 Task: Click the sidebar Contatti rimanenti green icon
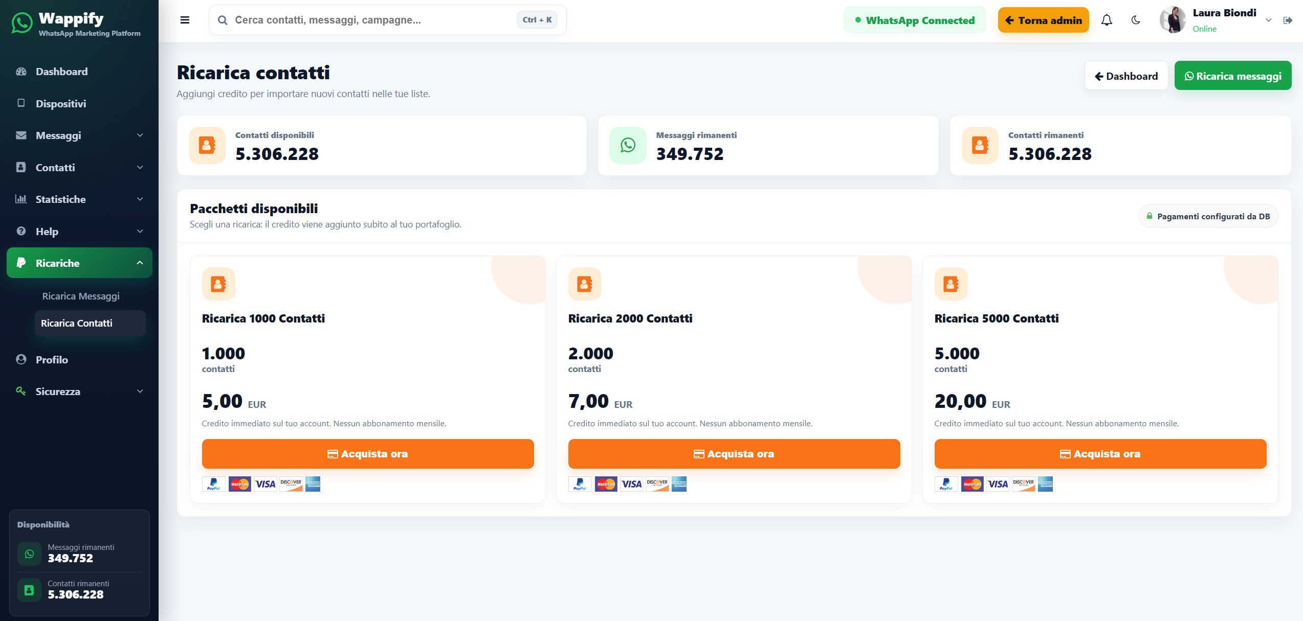click(29, 590)
